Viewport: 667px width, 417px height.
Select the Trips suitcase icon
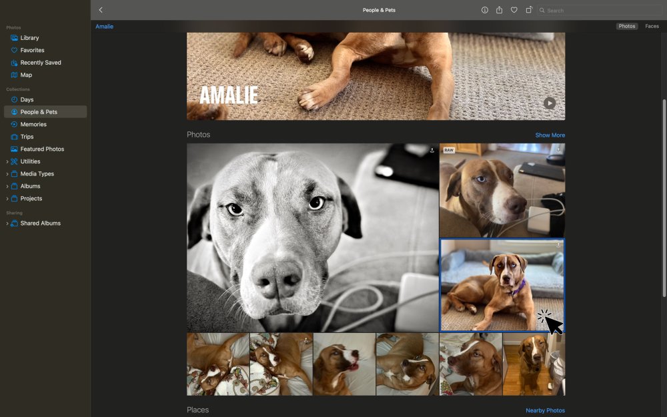click(14, 137)
